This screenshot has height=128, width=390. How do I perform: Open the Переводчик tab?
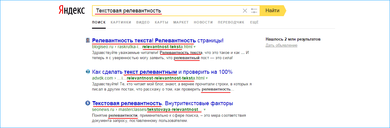[231, 22]
